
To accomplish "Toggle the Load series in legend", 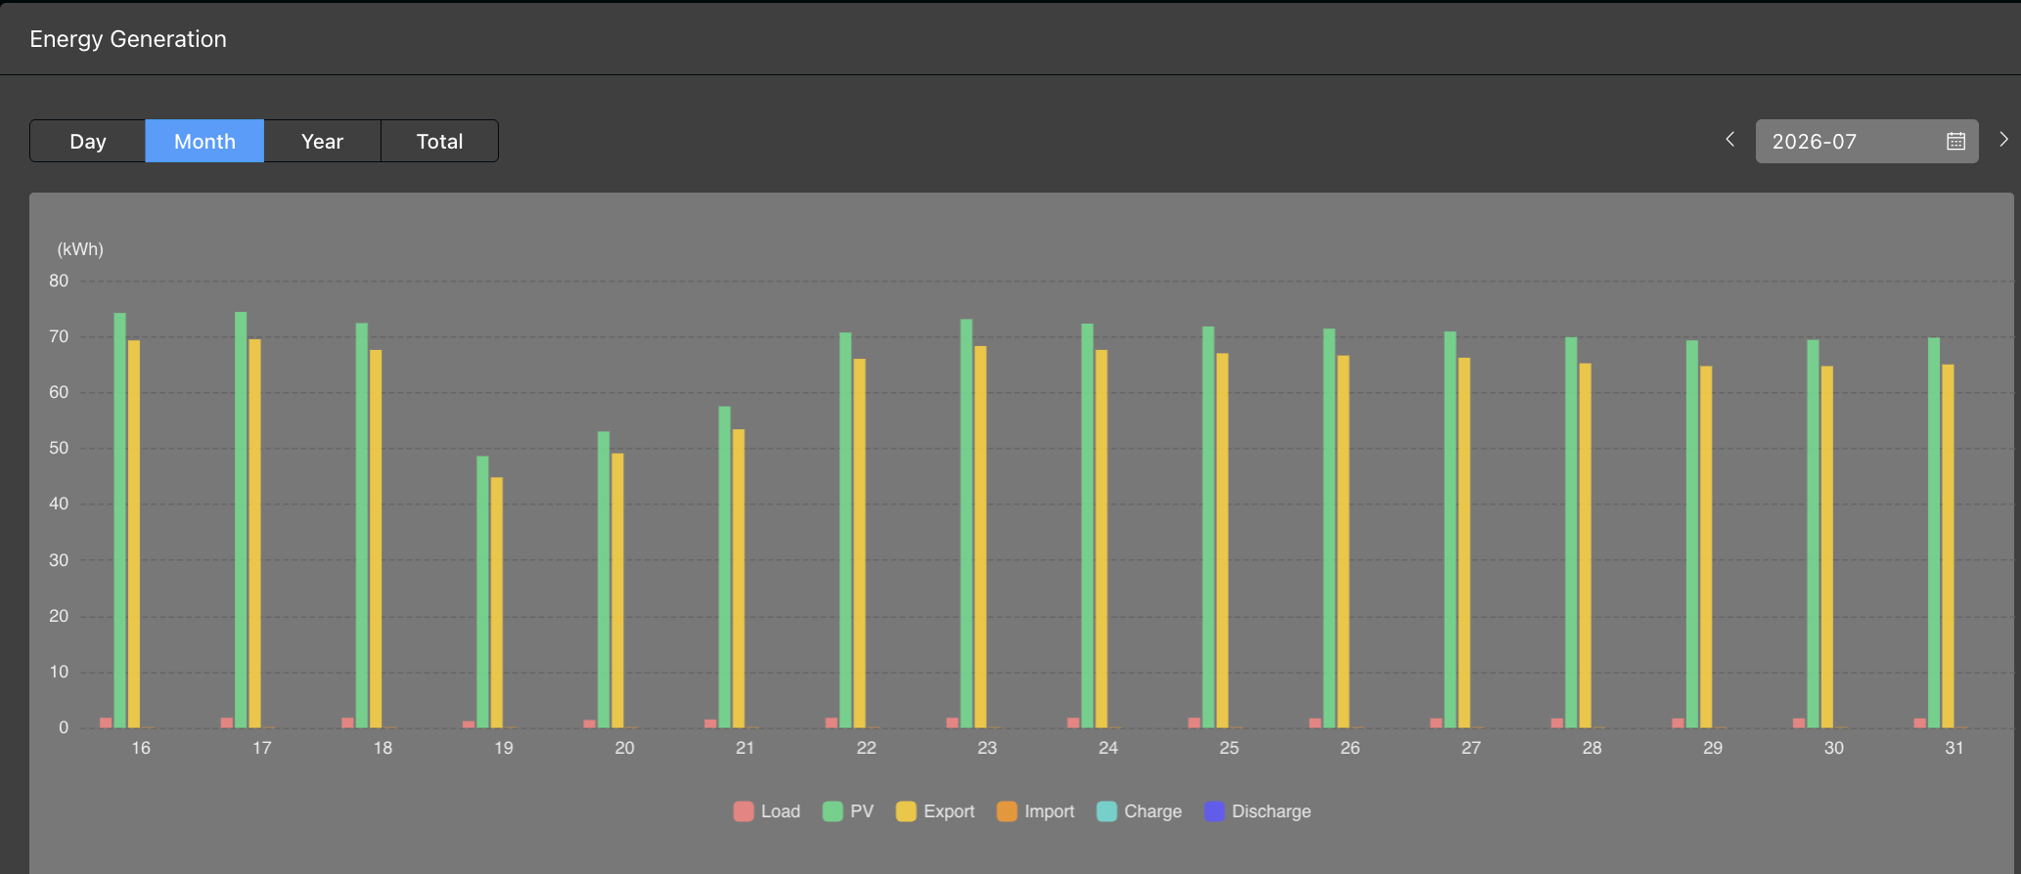I will (767, 811).
